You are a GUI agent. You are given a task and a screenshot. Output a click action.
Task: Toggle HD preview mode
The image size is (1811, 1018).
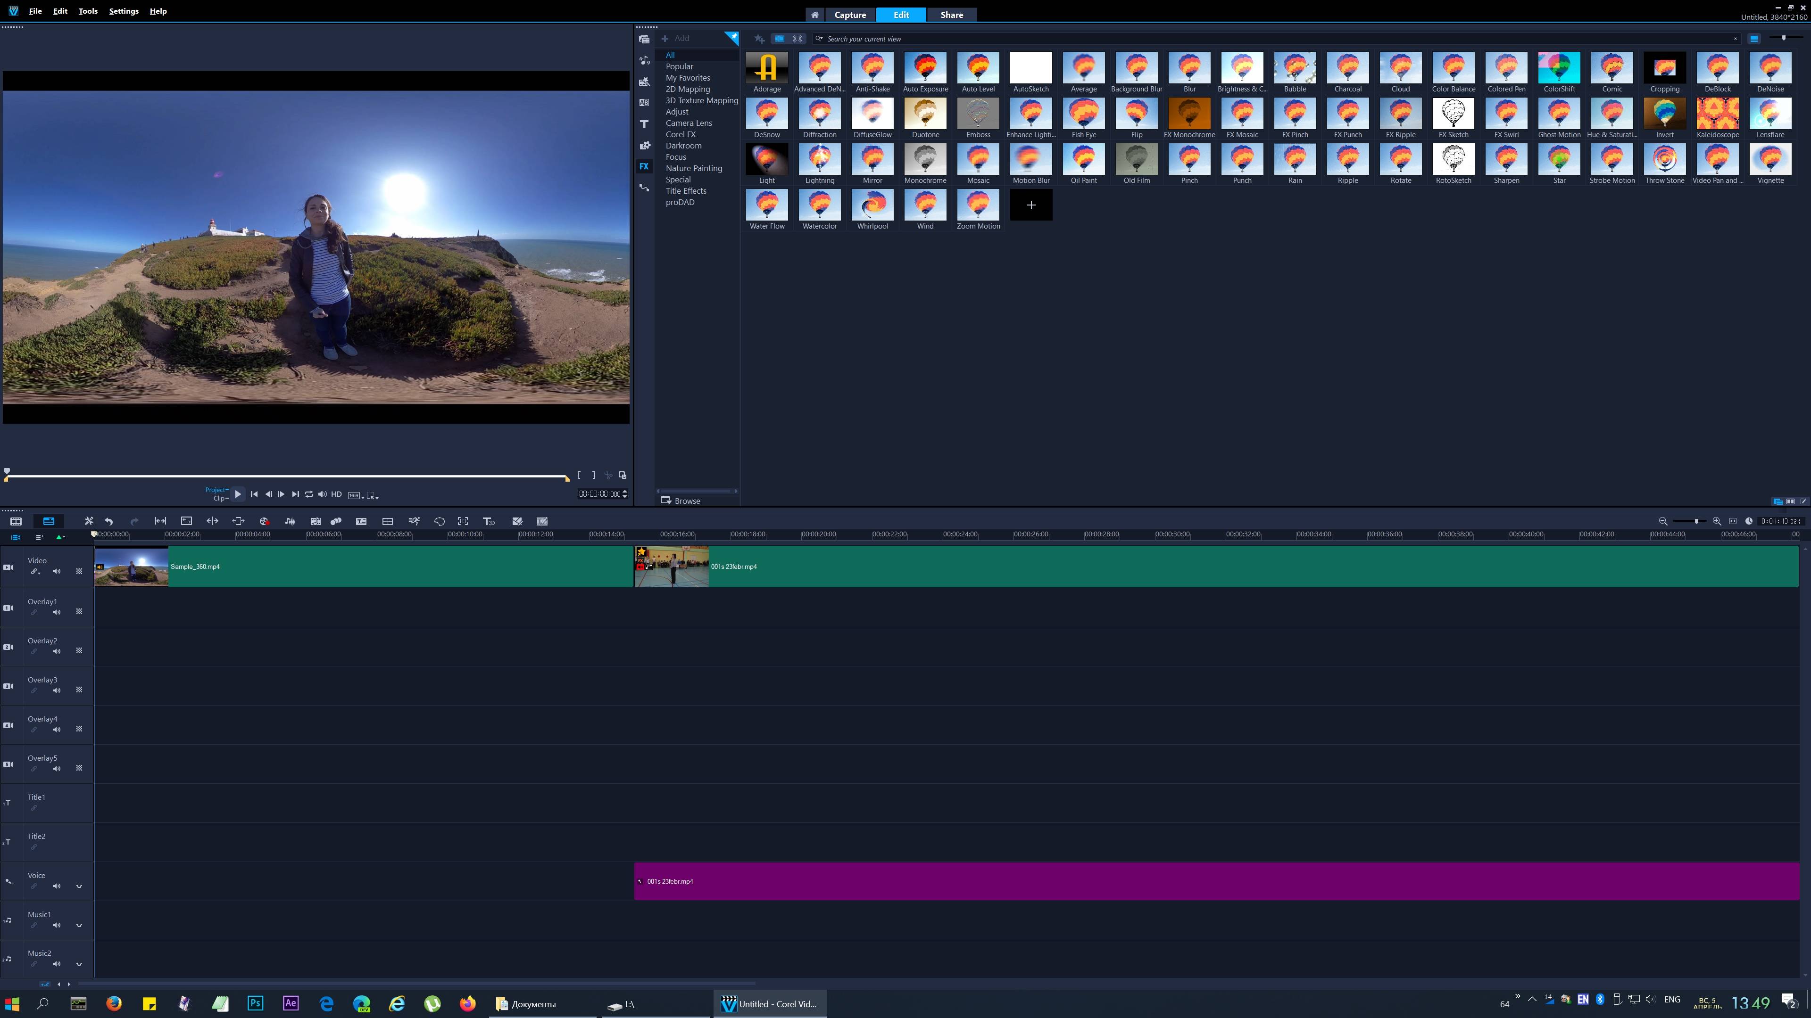(336, 494)
